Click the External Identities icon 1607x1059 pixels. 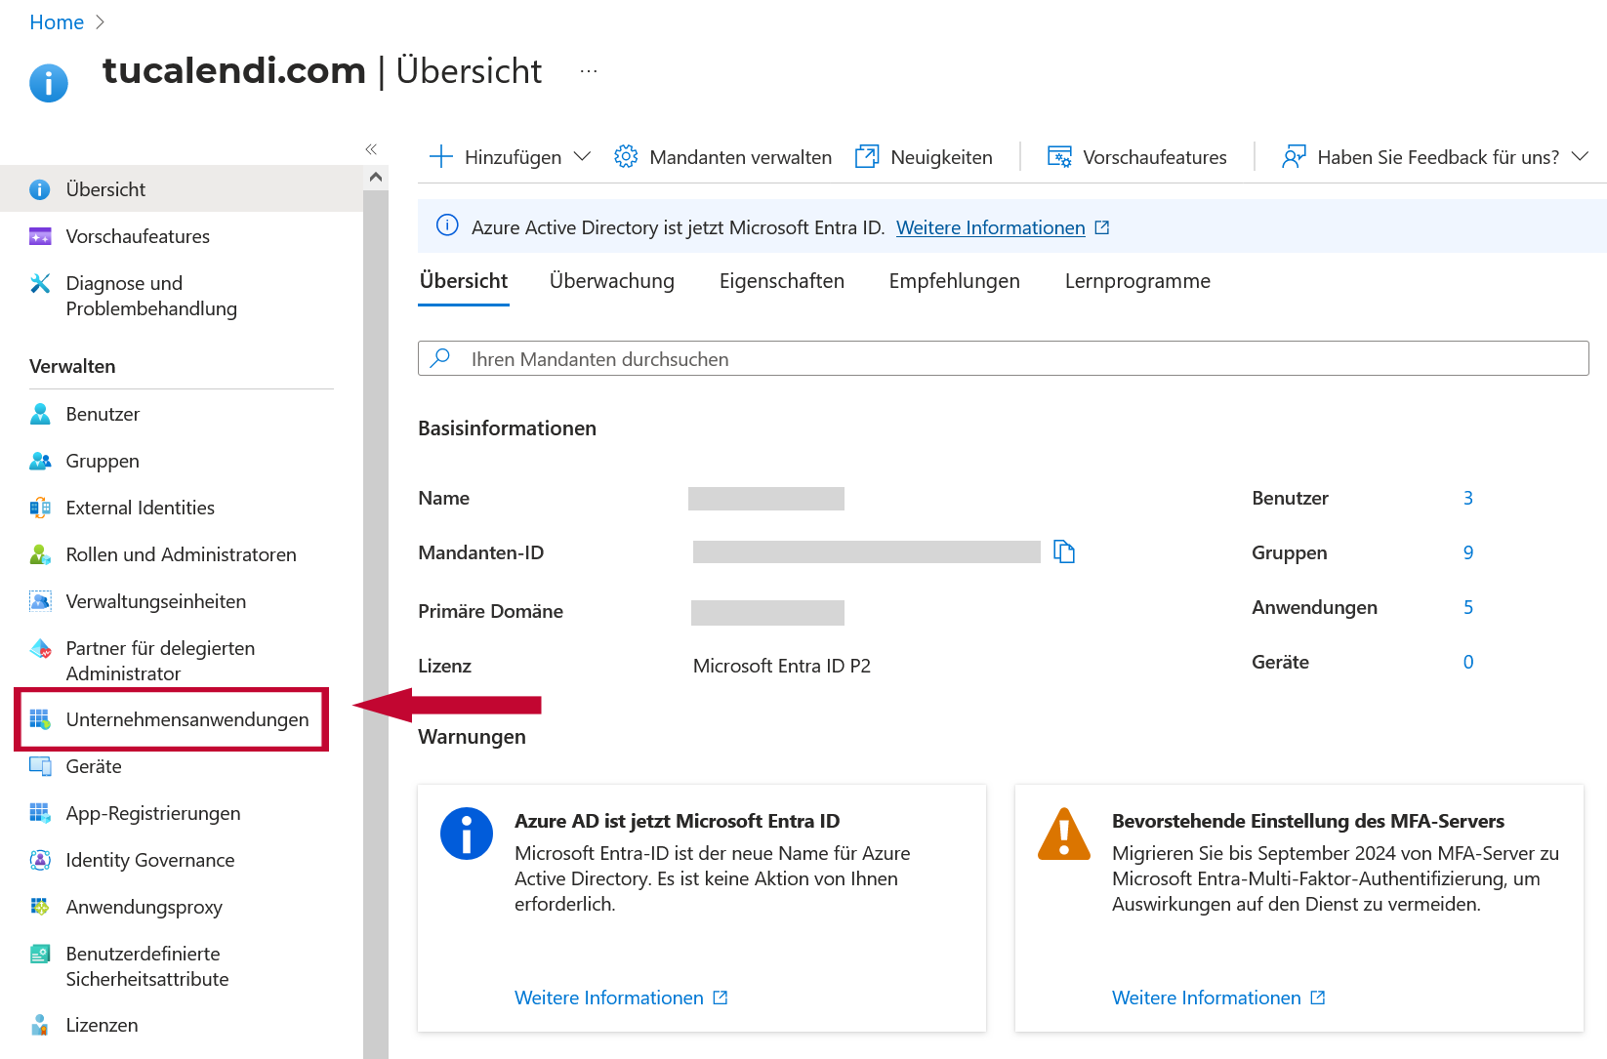(40, 508)
